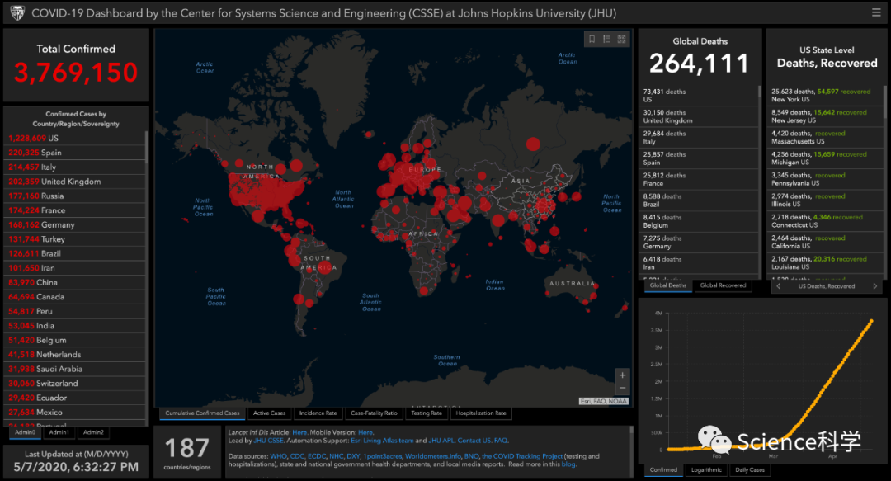Image resolution: width=891 pixels, height=481 pixels.
Task: Click the 6,418 deaths Iran entry
Action: 699,263
